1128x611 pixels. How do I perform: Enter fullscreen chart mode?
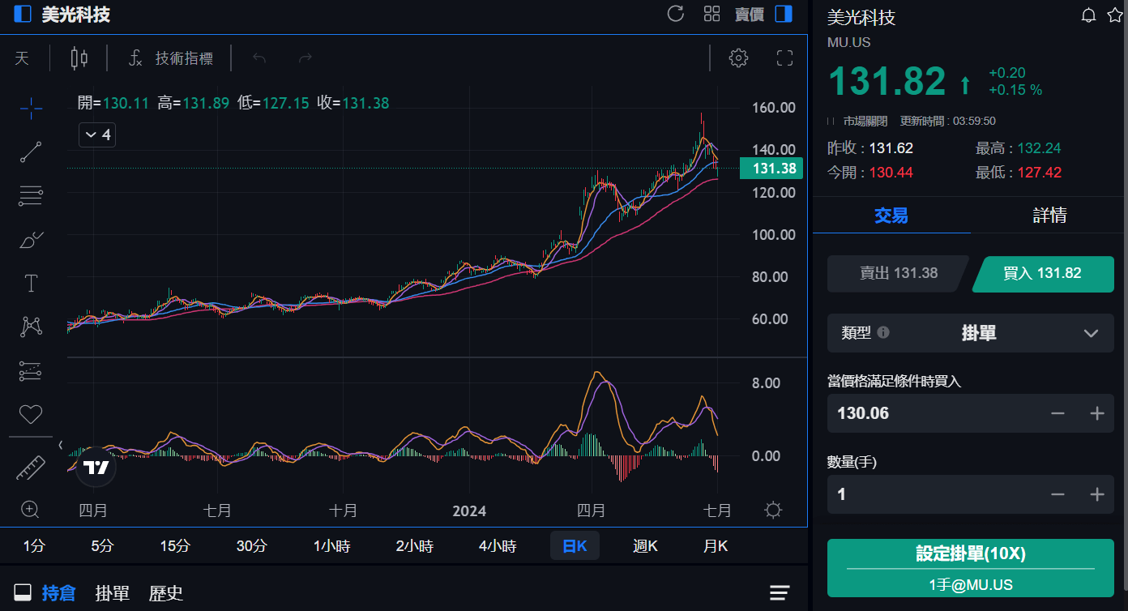[x=784, y=58]
